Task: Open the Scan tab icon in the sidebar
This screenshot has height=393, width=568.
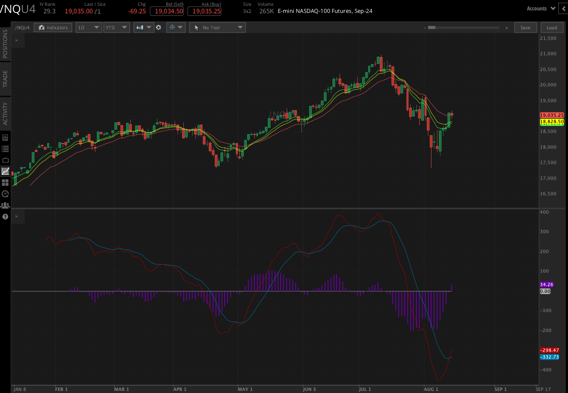Action: tap(6, 137)
